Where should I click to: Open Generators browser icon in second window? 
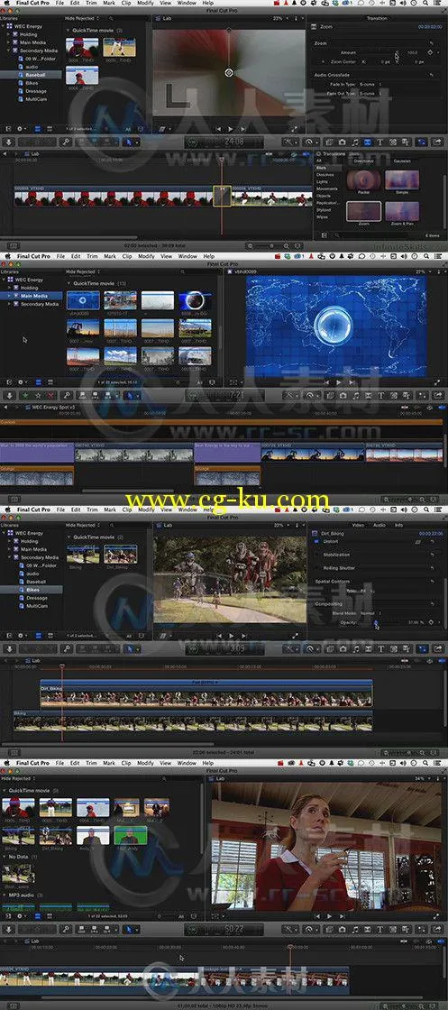pyautogui.click(x=393, y=395)
